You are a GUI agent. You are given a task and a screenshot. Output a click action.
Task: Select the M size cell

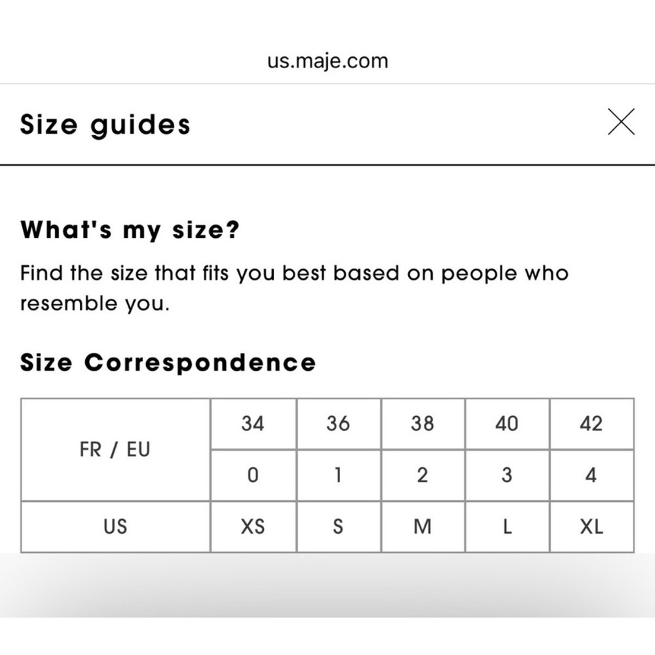(x=422, y=527)
